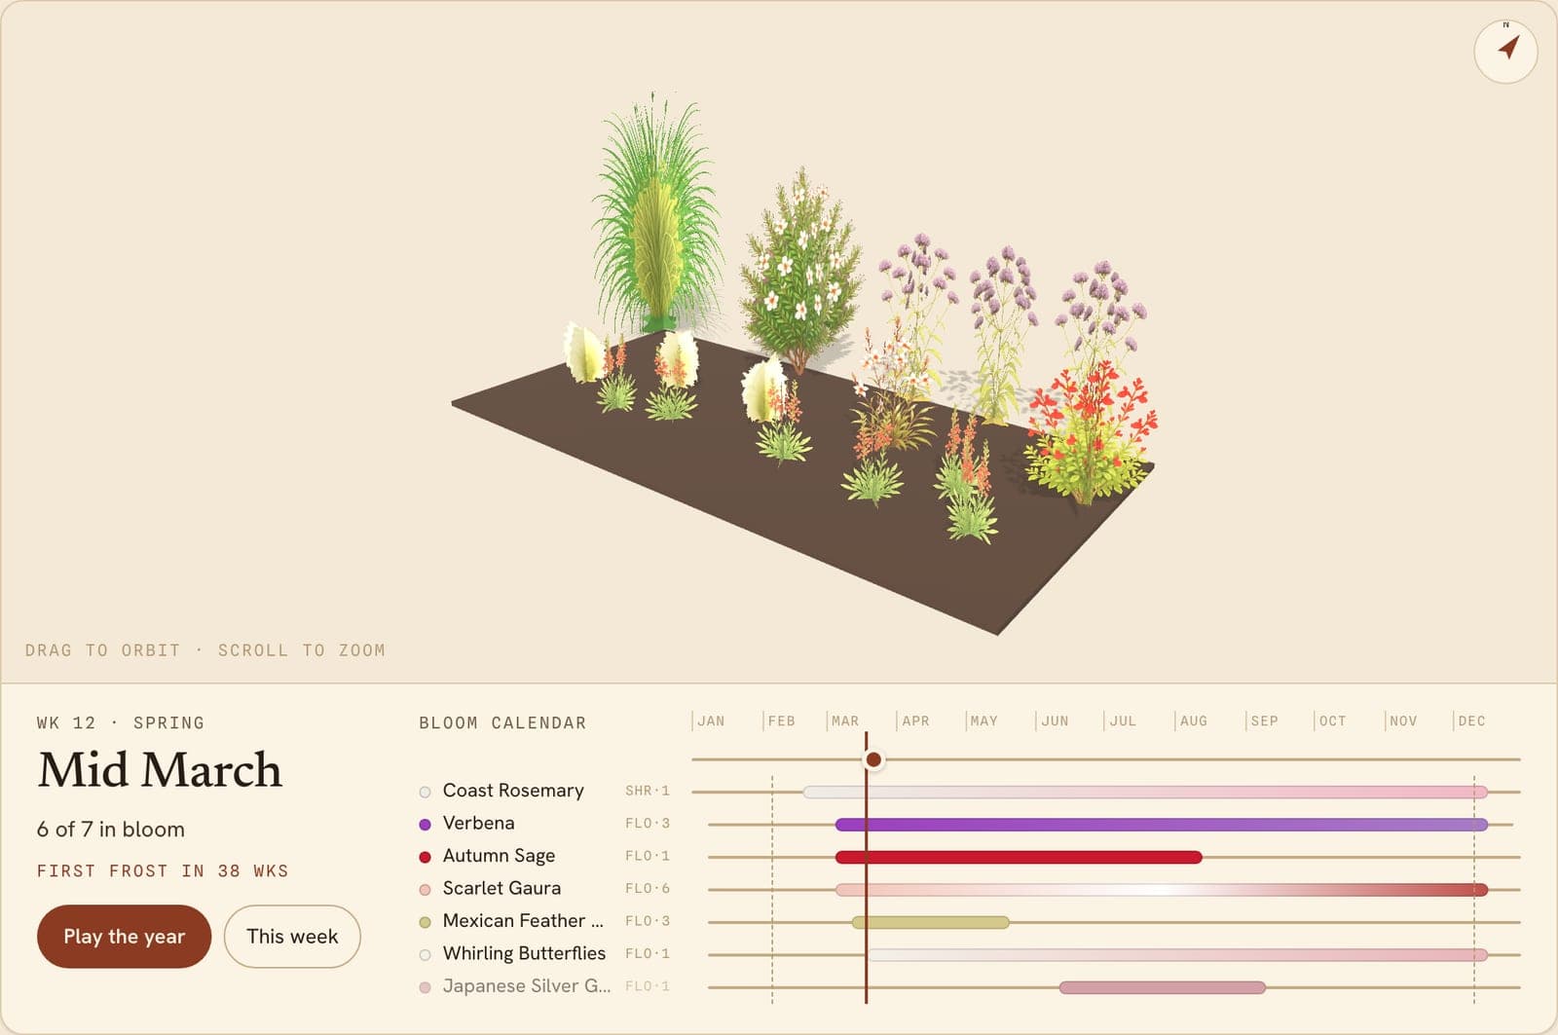Screen dimensions: 1558x1035
Task: Jump to APR on the timeline
Action: 915,721
